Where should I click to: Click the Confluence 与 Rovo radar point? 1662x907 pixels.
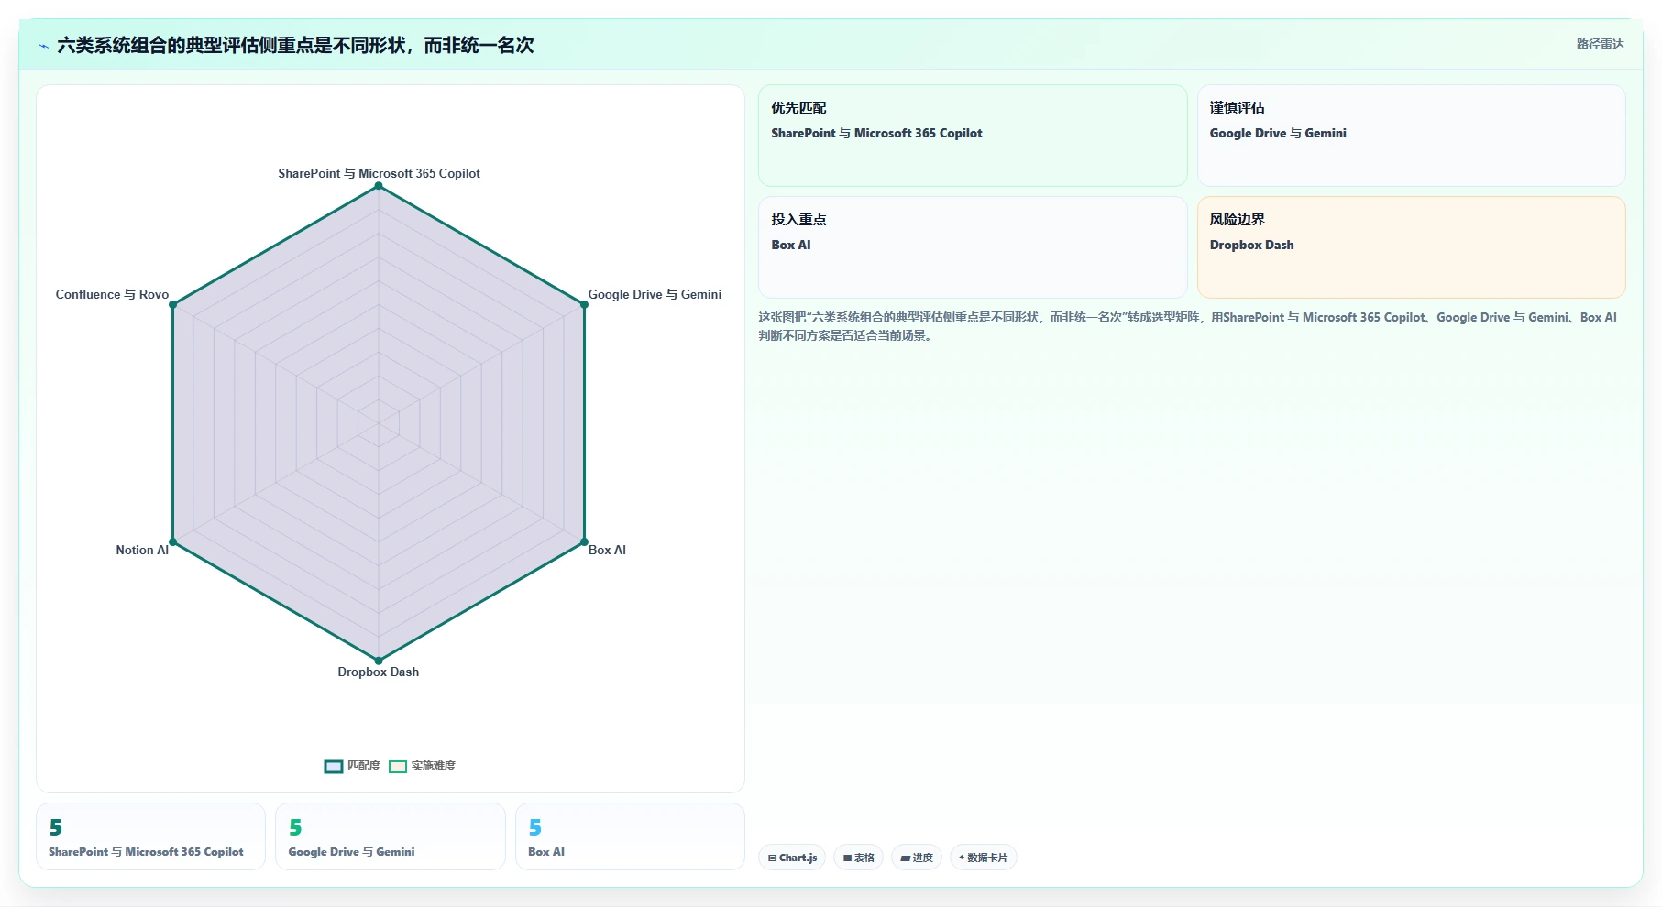pos(173,304)
